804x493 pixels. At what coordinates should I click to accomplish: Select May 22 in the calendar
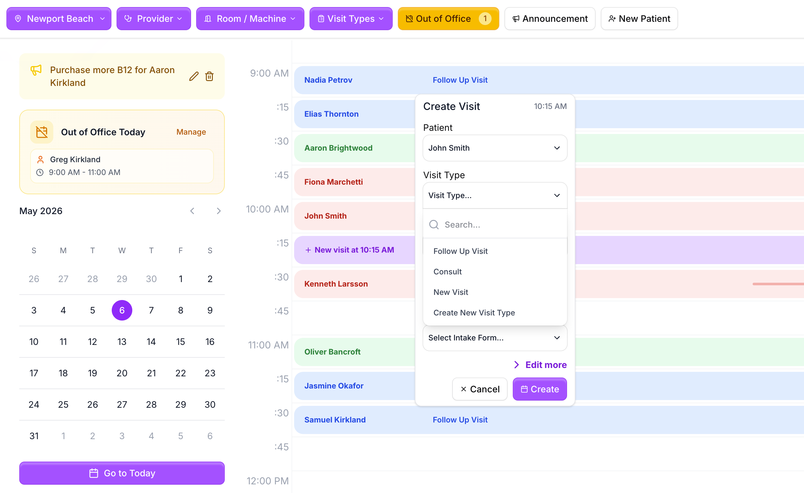180,373
